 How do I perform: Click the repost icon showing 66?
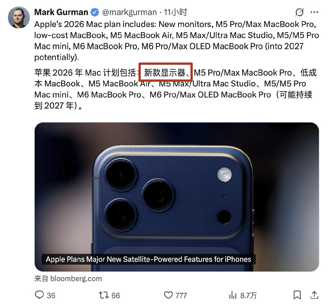(x=104, y=295)
